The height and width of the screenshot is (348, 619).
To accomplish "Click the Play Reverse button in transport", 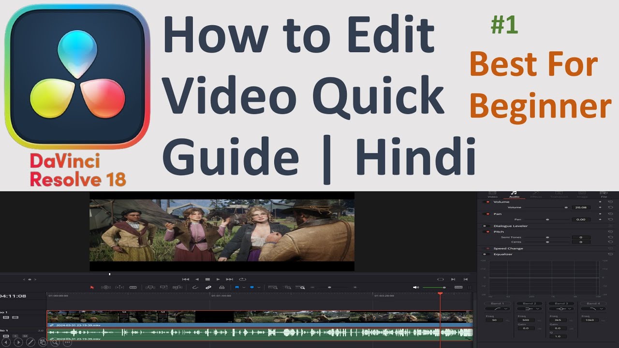I will coord(197,279).
